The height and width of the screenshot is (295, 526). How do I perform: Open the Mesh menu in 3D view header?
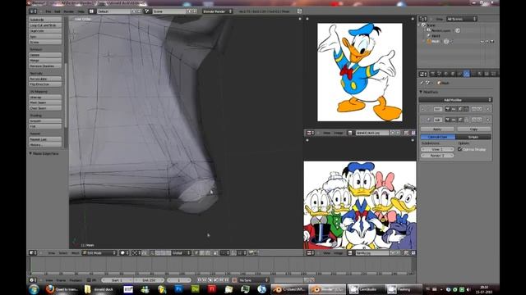(x=75, y=253)
